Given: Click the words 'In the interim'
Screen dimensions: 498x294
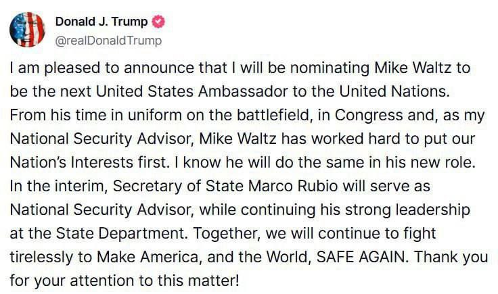Looking at the screenshot, I should click(47, 185).
